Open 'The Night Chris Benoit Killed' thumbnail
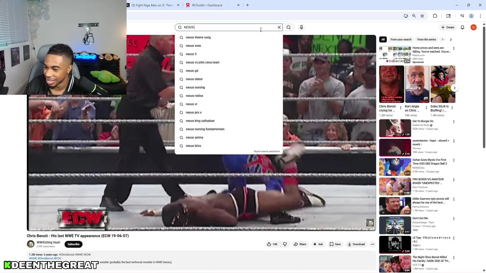The height and width of the screenshot is (273, 486). tap(395, 264)
